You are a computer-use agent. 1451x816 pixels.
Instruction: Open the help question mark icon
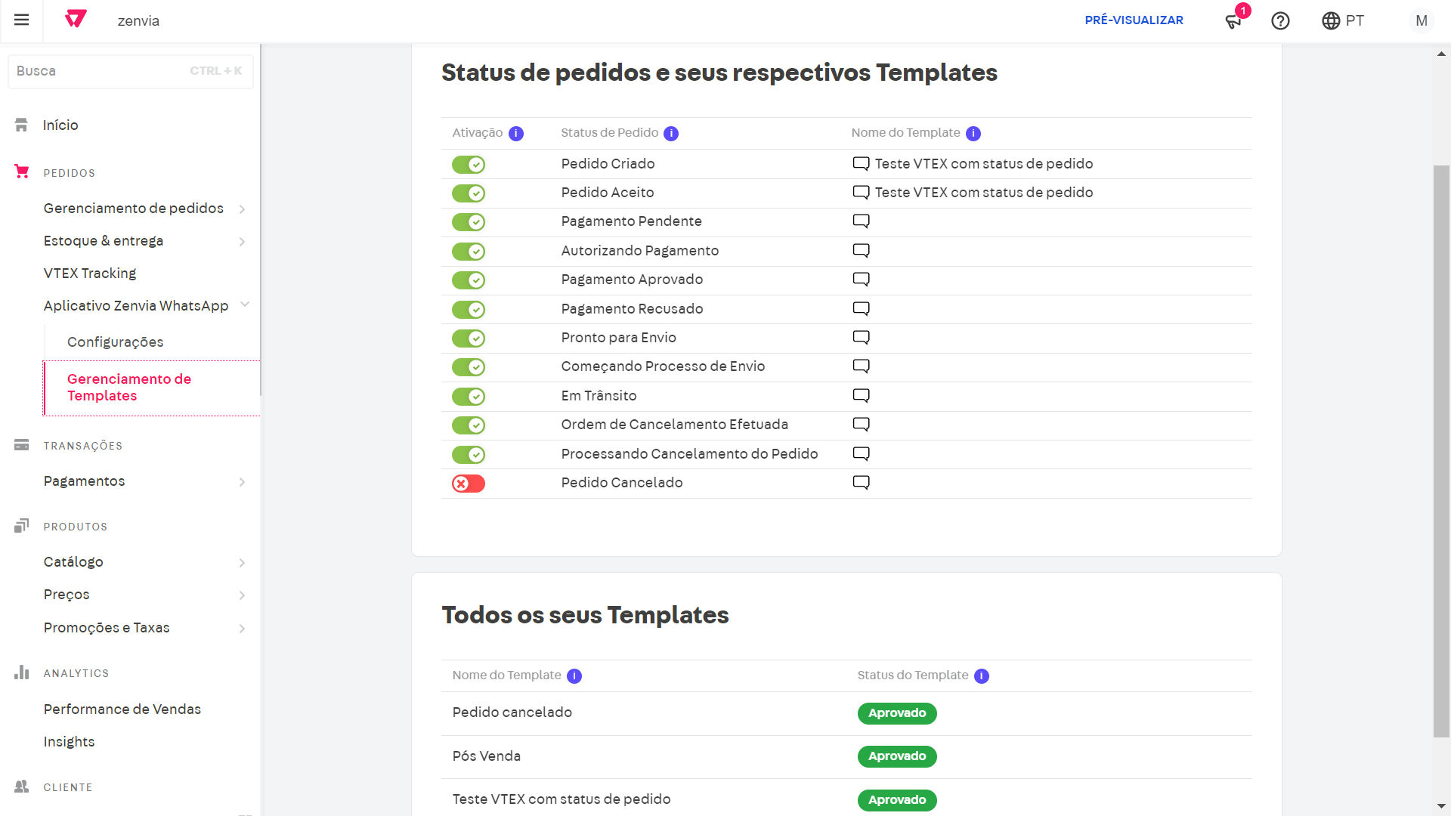[1280, 21]
